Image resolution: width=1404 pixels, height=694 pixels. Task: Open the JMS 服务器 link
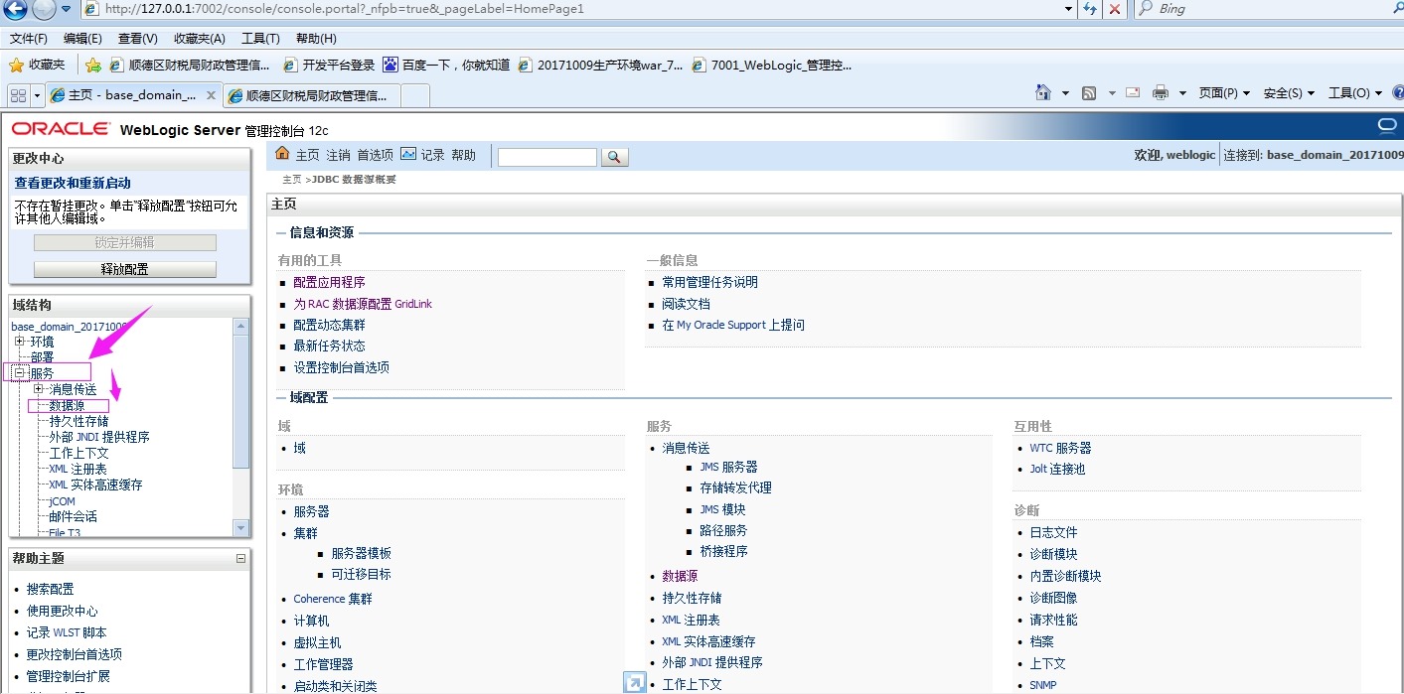click(728, 467)
